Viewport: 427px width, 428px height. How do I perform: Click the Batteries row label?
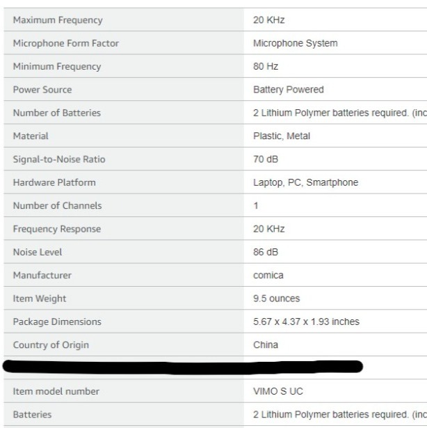point(32,414)
